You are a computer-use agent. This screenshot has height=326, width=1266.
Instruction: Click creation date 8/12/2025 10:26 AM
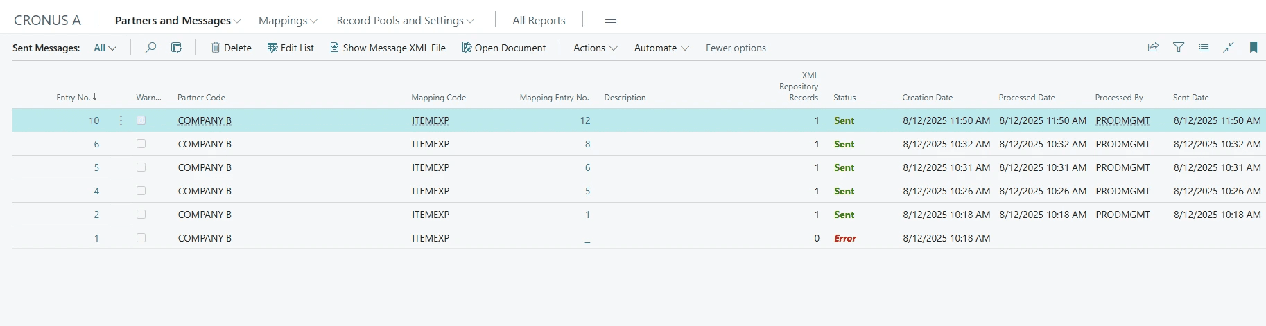tap(946, 191)
